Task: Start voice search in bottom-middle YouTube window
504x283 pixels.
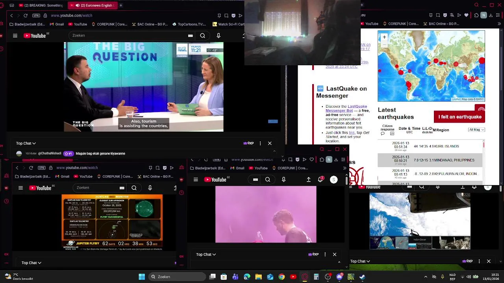Action: point(283,180)
